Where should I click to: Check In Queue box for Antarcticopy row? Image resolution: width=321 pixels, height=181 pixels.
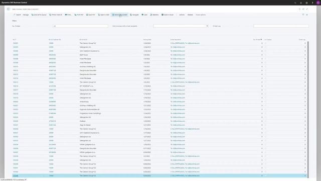[x=265, y=102]
